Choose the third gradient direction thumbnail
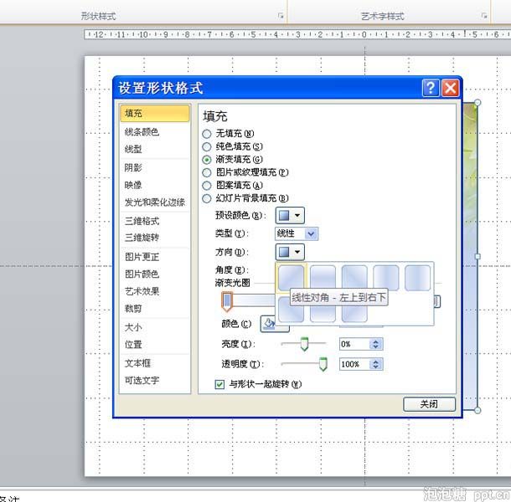 coord(354,277)
